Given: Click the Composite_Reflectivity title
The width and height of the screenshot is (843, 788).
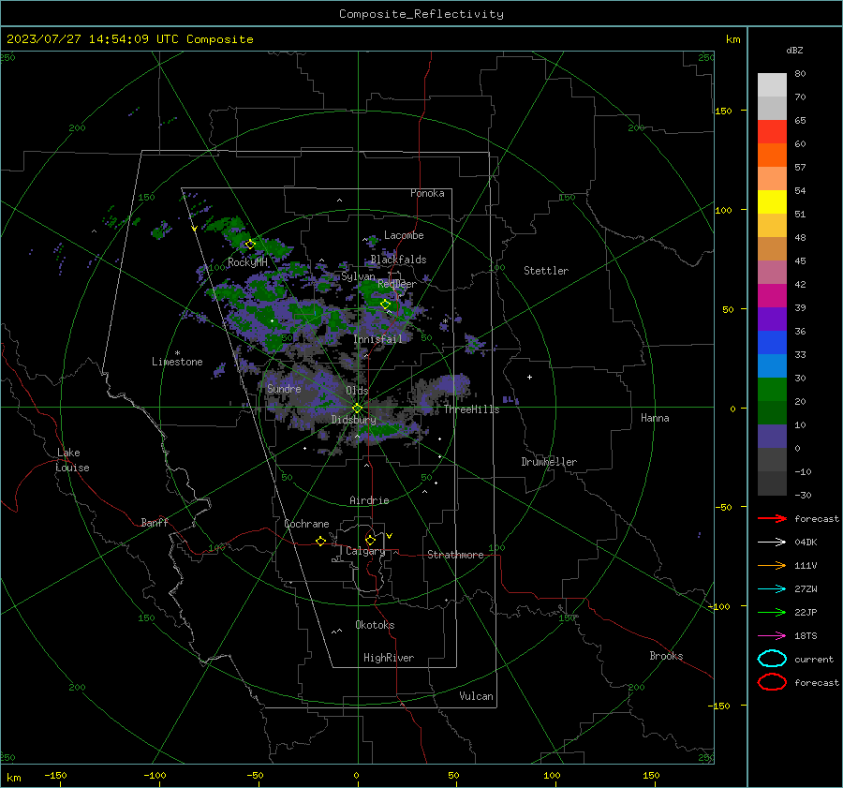Looking at the screenshot, I should pyautogui.click(x=421, y=14).
